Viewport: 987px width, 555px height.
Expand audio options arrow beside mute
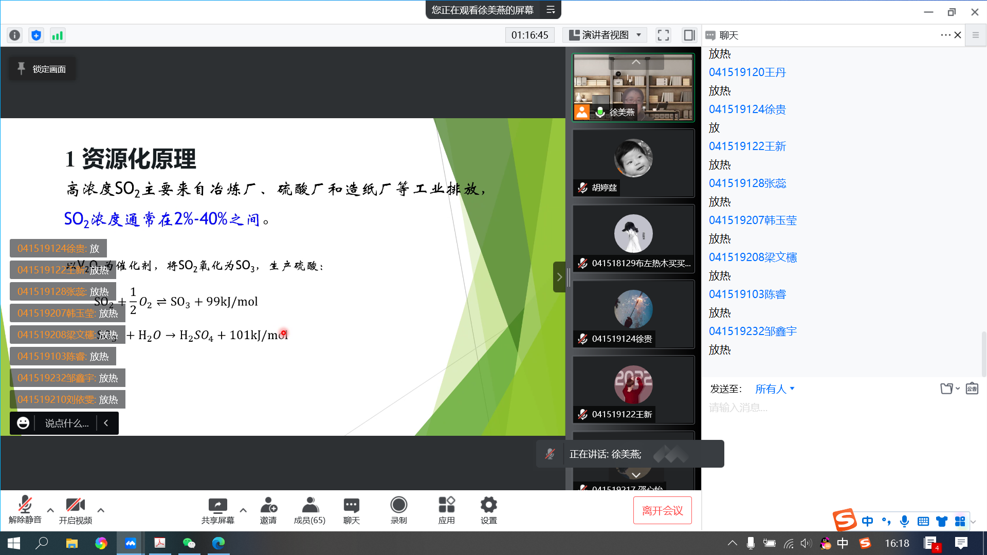[x=50, y=510]
